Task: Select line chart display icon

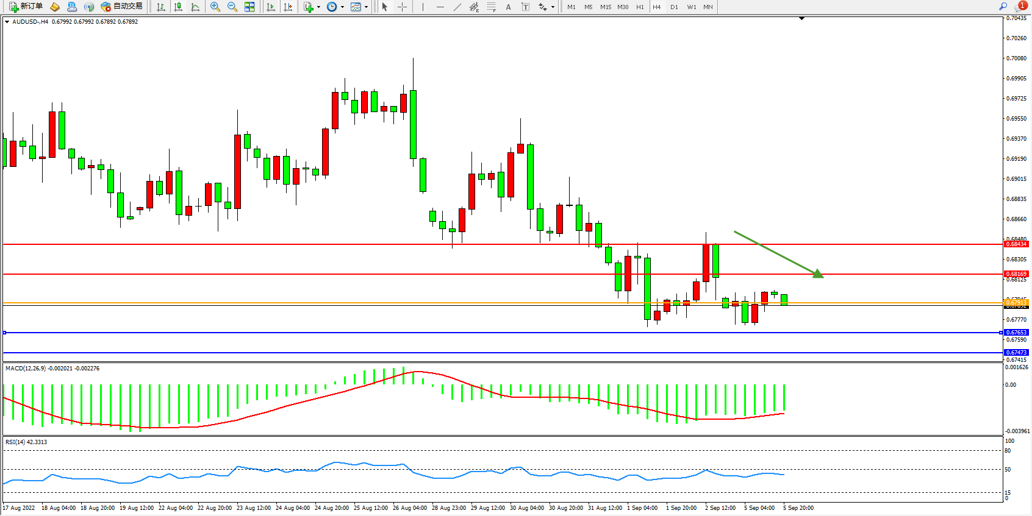Action: point(195,7)
